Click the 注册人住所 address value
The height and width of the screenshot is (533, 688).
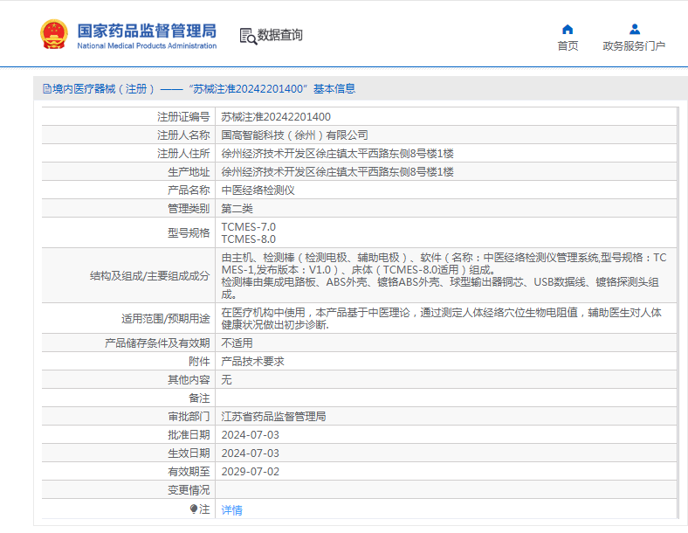pyautogui.click(x=337, y=154)
